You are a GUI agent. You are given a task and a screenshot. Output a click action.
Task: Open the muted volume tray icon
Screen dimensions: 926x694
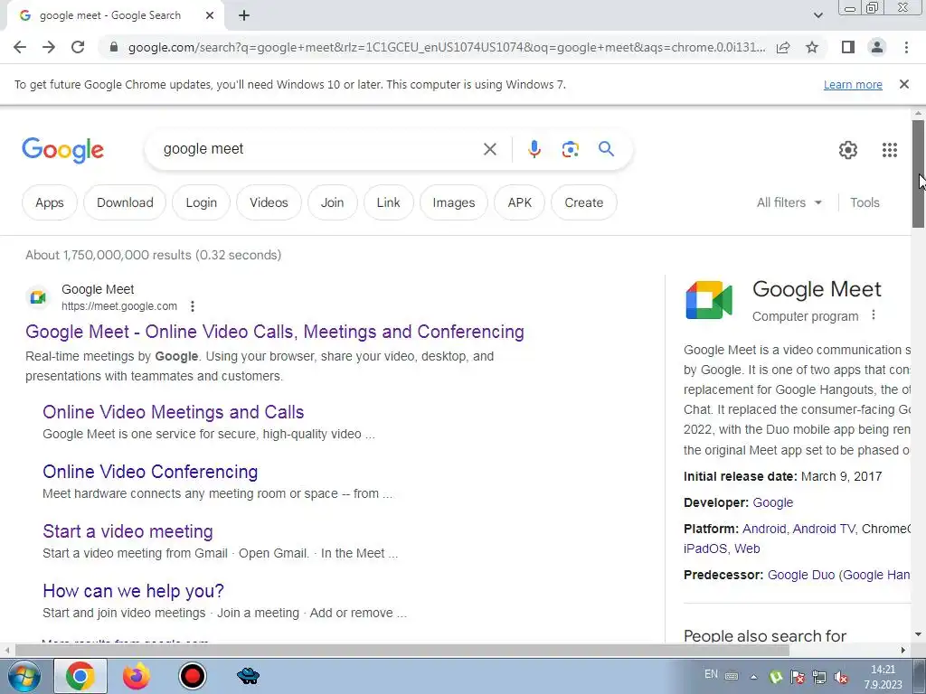(x=841, y=678)
